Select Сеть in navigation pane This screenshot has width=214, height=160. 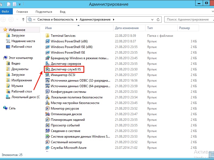(12, 108)
